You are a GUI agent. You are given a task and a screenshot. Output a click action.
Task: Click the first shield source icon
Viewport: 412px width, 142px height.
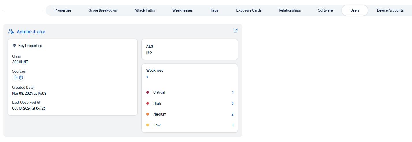point(15,77)
